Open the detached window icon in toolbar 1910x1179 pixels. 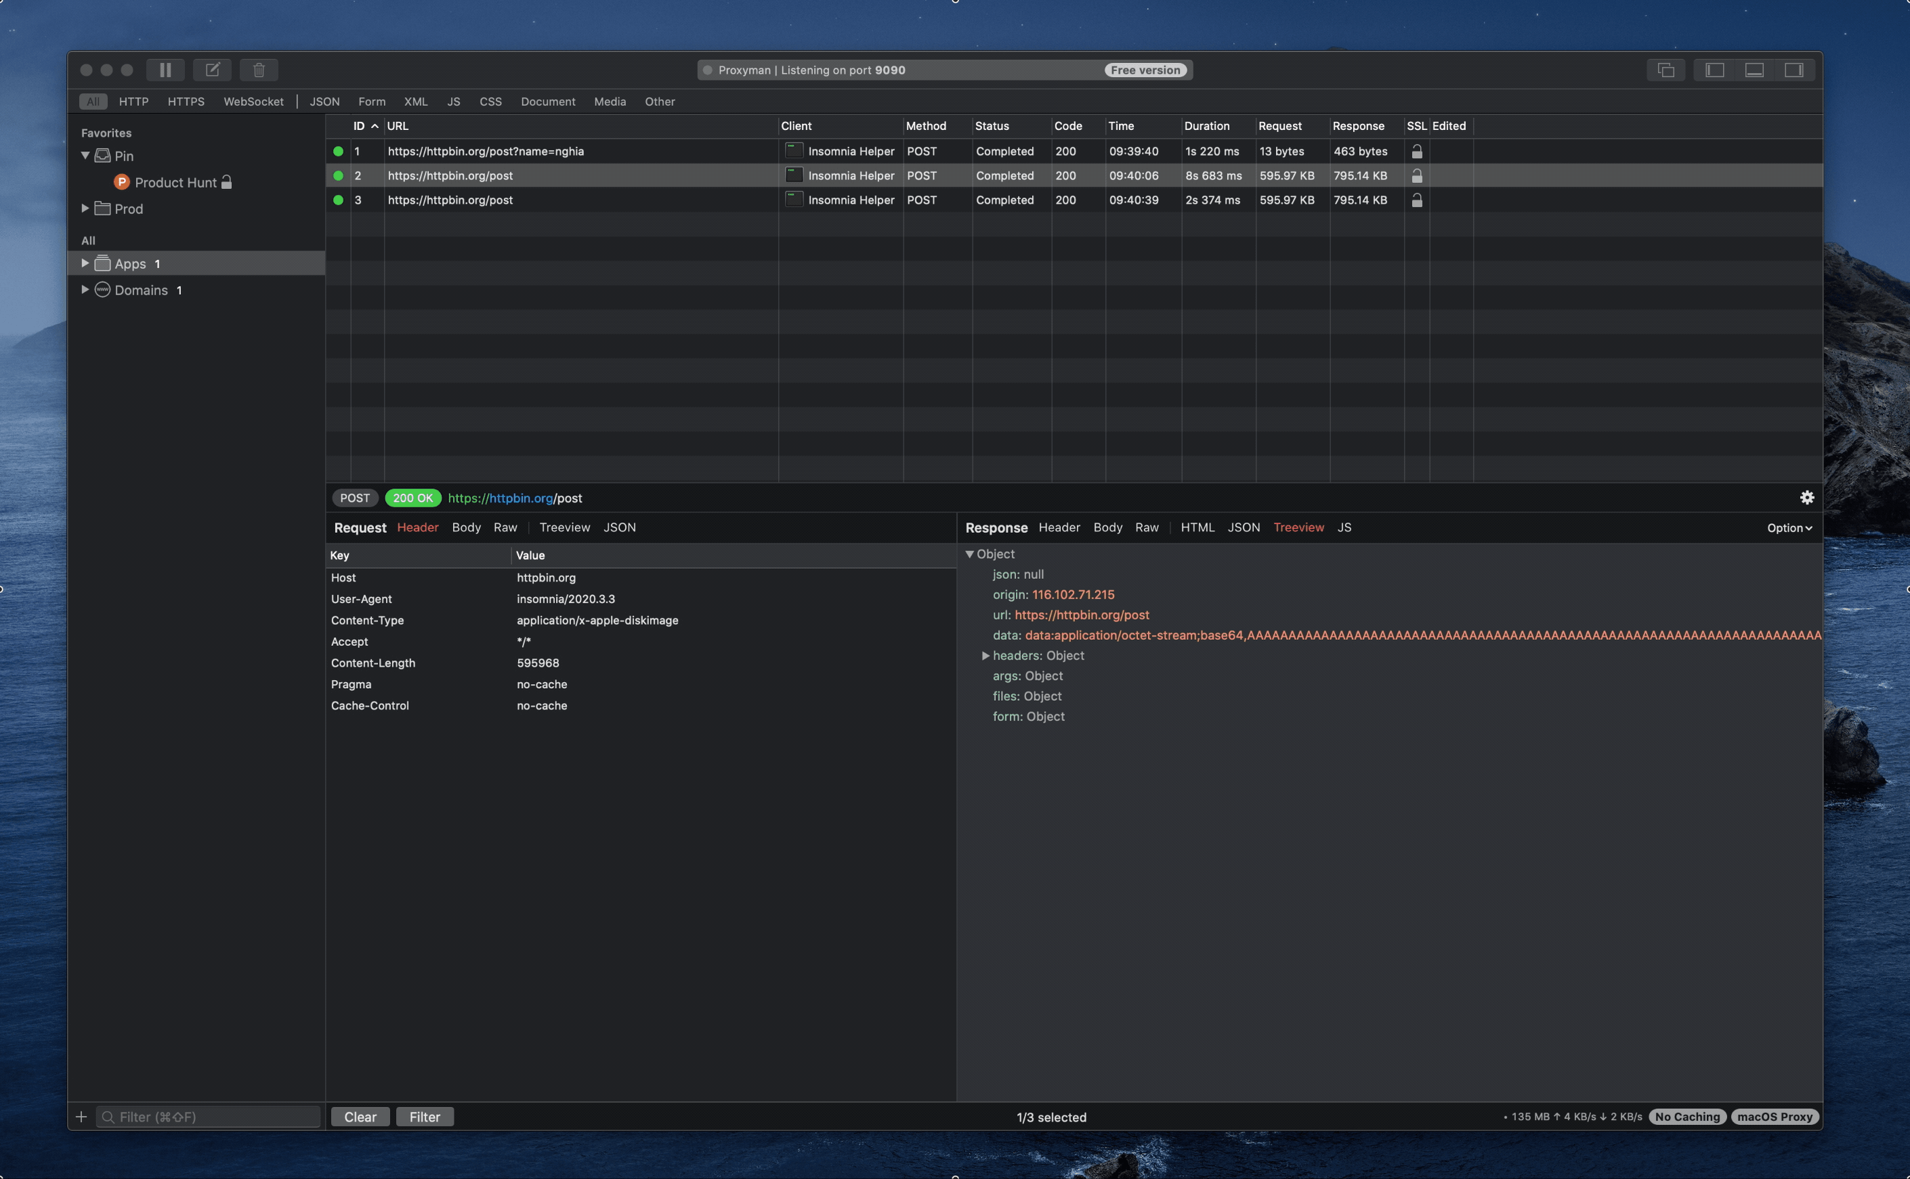click(x=1666, y=70)
